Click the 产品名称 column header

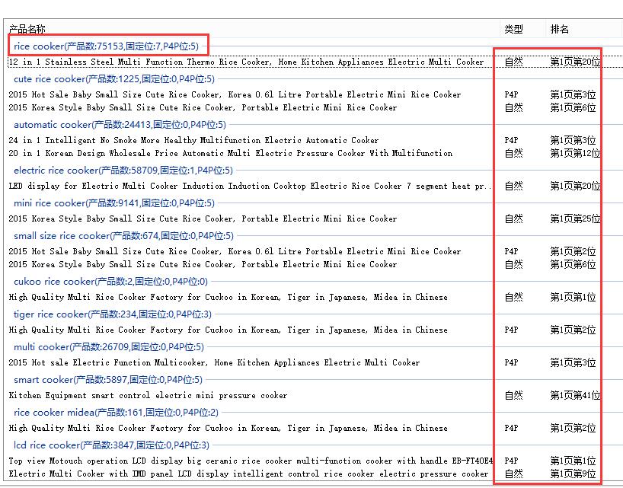pyautogui.click(x=27, y=29)
